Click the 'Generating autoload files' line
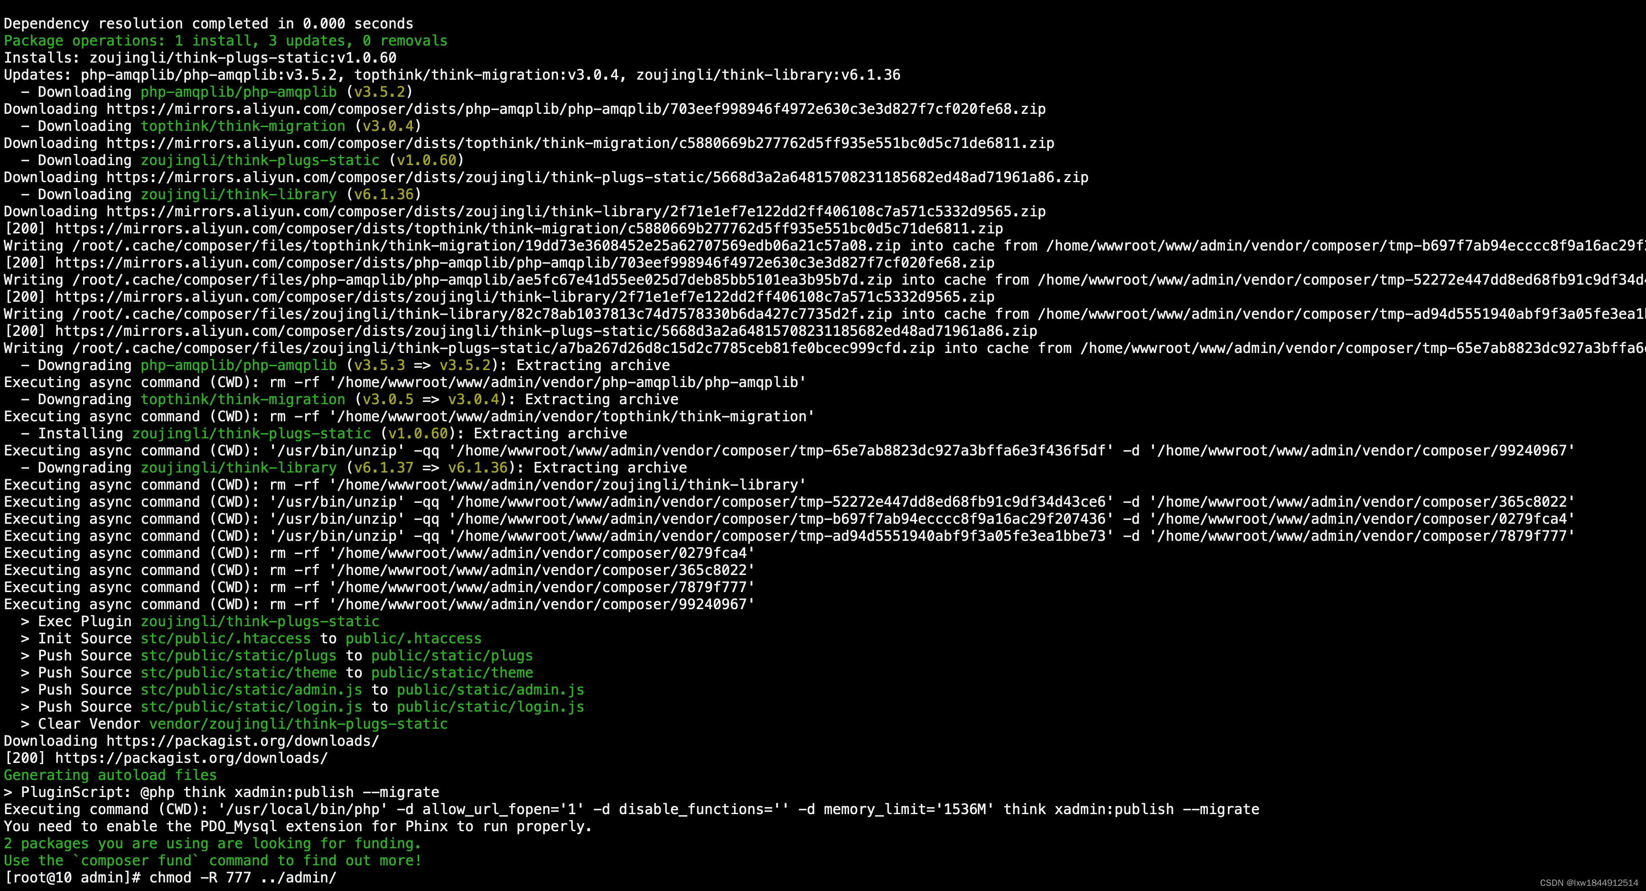This screenshot has width=1646, height=891. point(109,775)
